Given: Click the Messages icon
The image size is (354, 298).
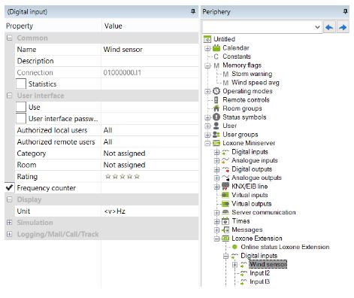Looking at the screenshot, I should [225, 230].
